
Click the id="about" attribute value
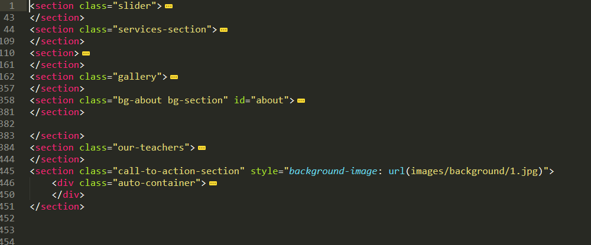pos(269,100)
